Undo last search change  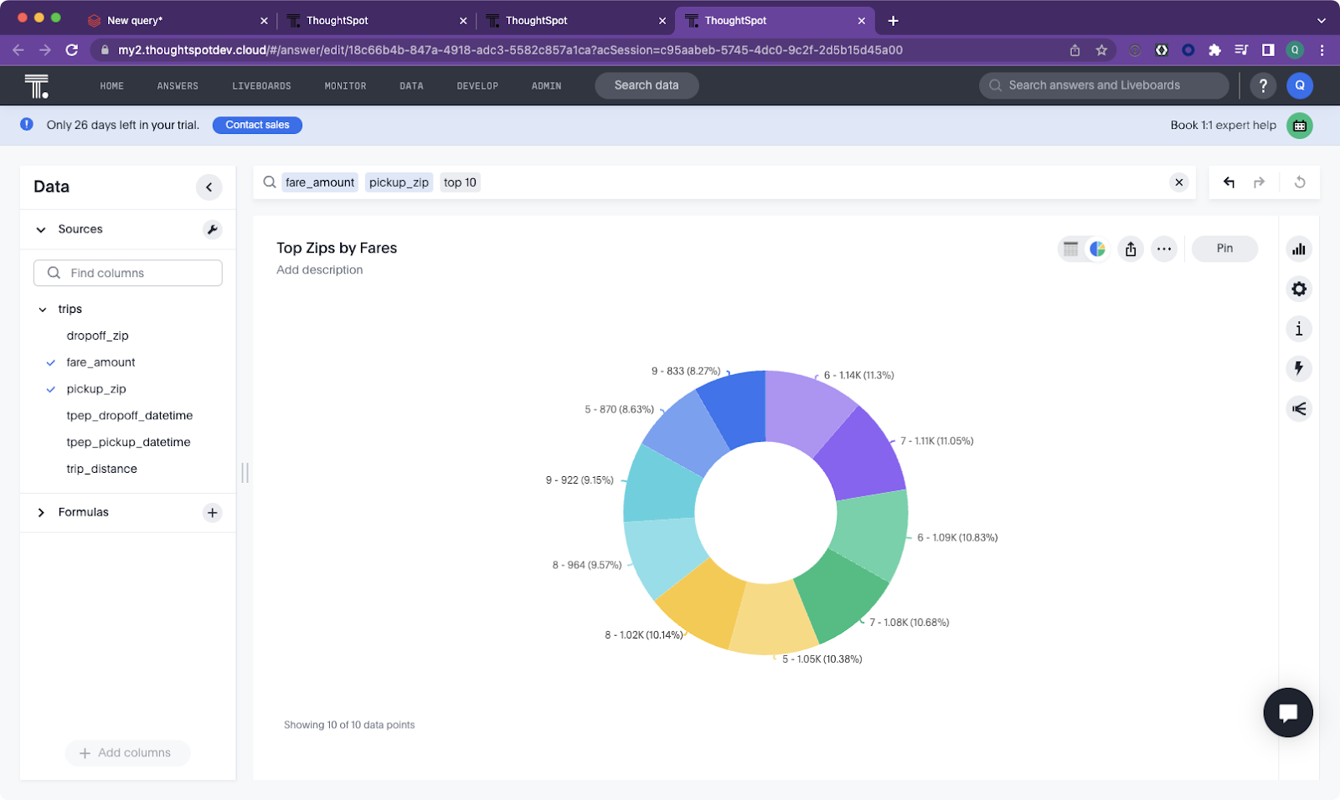(x=1229, y=182)
